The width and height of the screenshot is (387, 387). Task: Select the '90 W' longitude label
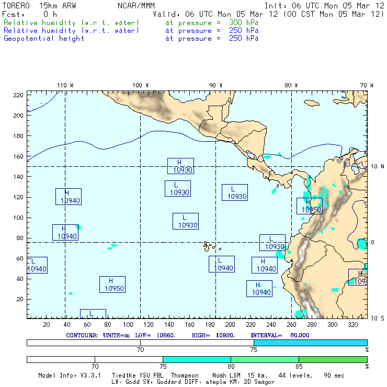click(x=216, y=85)
